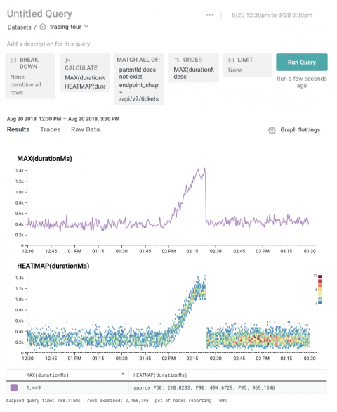Click the Limit range icon

pyautogui.click(x=231, y=60)
